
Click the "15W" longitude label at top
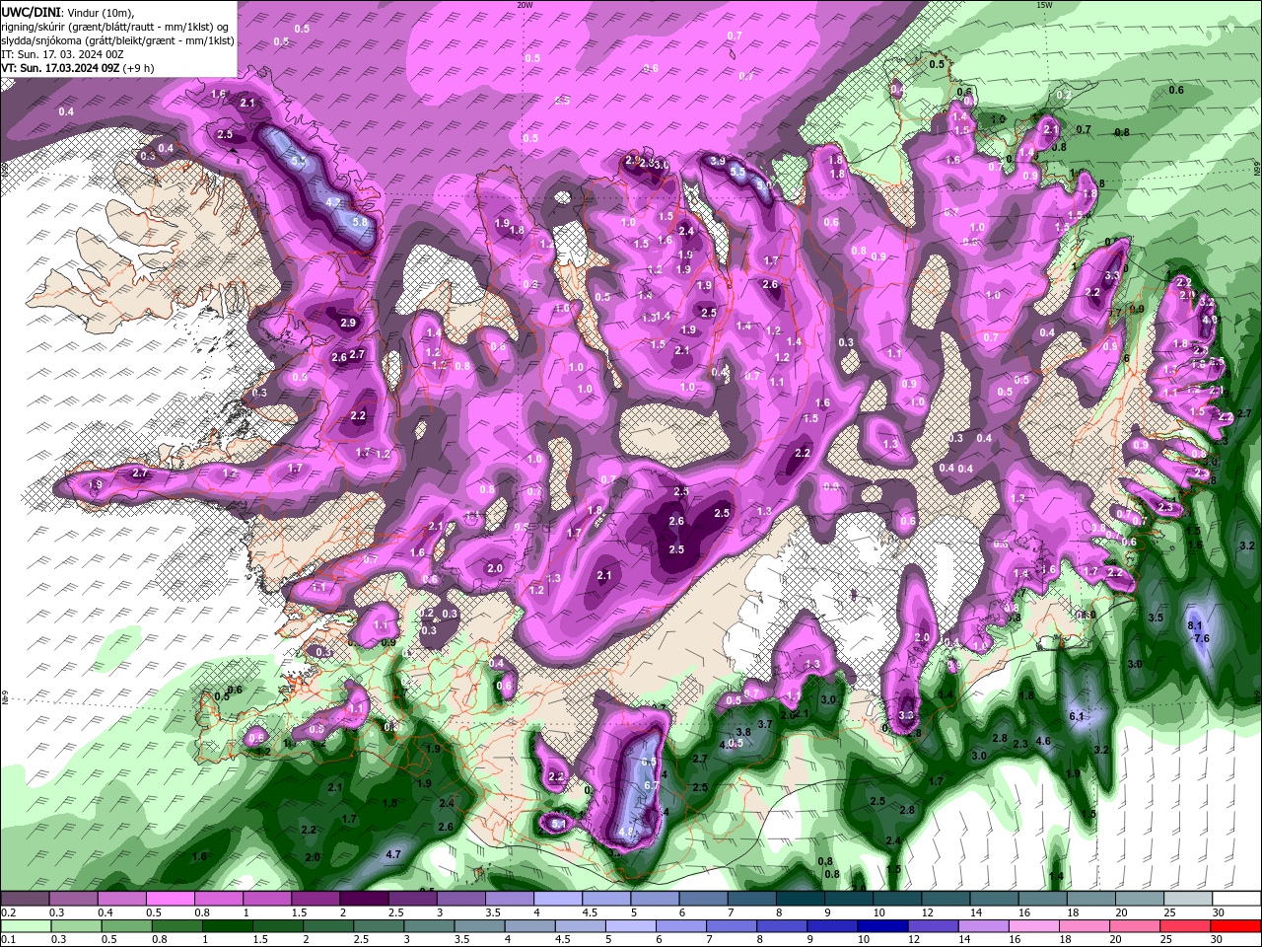click(x=1044, y=5)
